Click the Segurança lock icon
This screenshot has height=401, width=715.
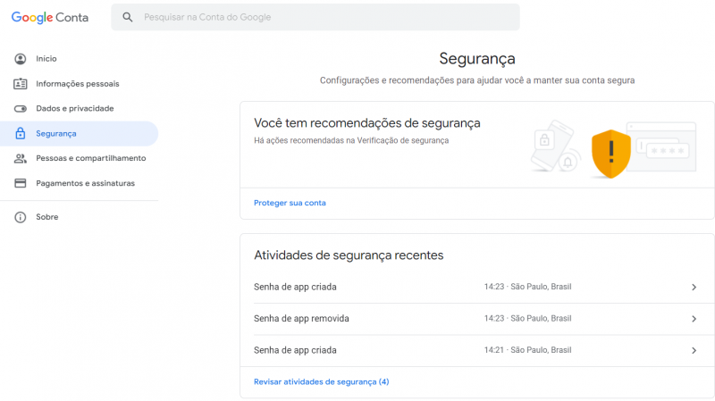tap(20, 133)
